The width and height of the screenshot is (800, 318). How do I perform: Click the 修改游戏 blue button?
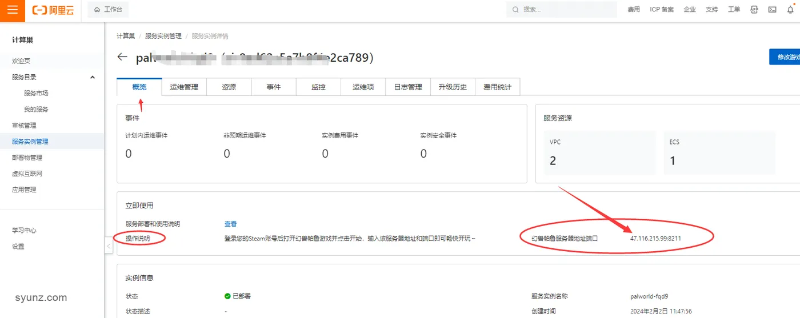coord(785,57)
